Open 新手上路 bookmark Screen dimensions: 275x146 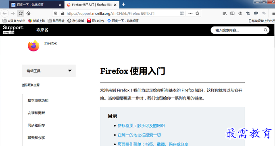[x=36, y=21]
